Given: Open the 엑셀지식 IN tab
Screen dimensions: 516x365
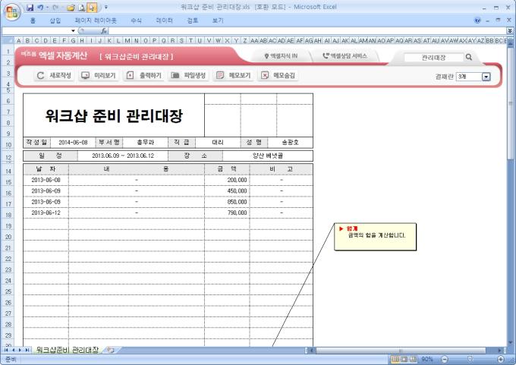Looking at the screenshot, I should tap(281, 56).
